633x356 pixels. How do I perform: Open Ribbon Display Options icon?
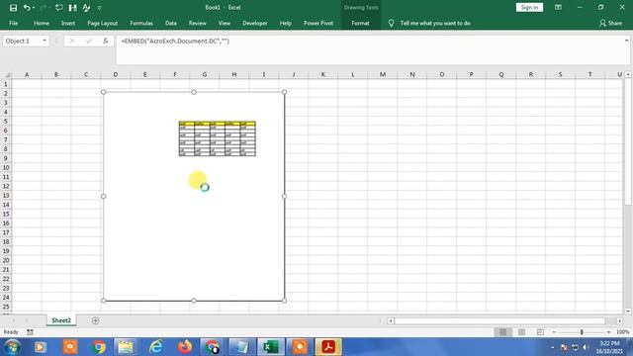(x=558, y=7)
